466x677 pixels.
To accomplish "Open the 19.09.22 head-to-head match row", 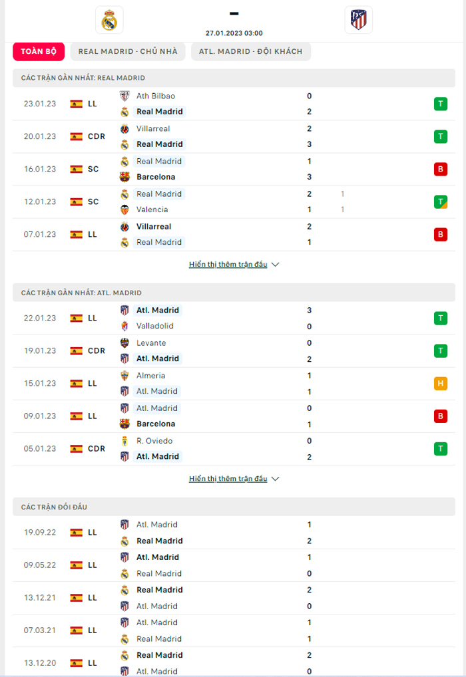I will 234,533.
